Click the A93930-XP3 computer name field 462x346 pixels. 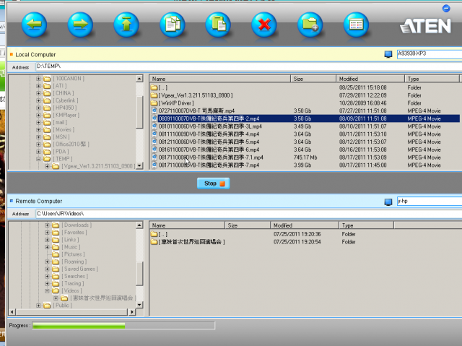coord(430,54)
